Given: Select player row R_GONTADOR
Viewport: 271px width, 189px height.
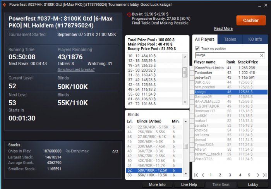Looking at the screenshot, I should click(231, 106).
